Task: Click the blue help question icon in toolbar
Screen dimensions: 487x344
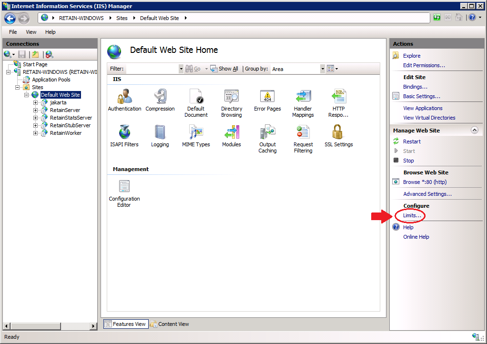Action: [x=472, y=18]
